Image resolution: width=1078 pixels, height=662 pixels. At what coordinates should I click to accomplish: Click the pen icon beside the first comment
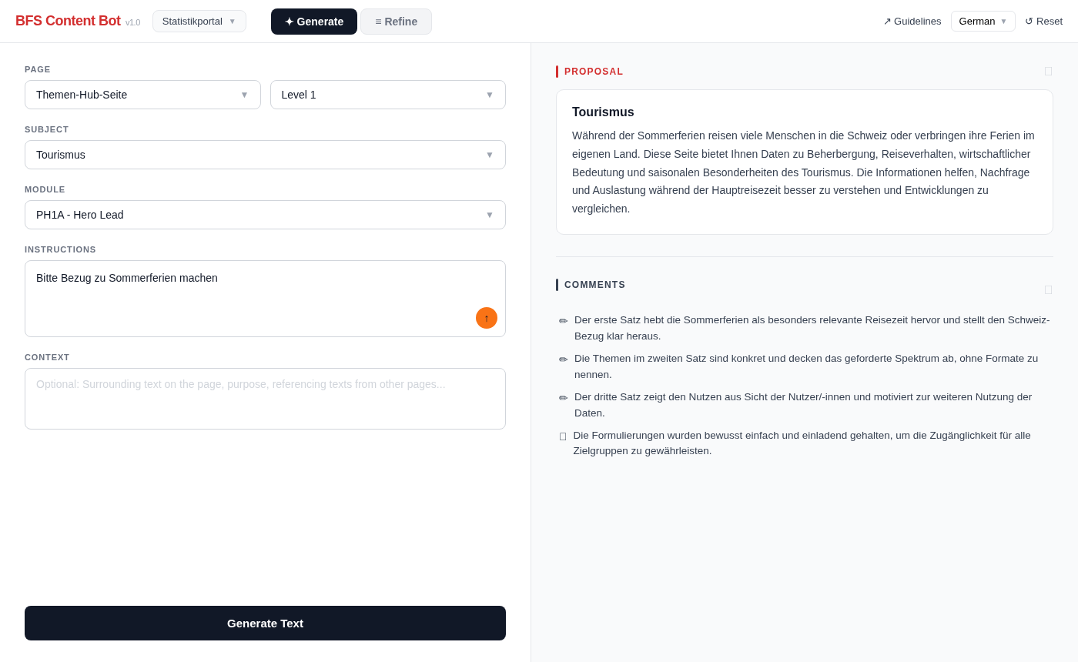pyautogui.click(x=563, y=320)
